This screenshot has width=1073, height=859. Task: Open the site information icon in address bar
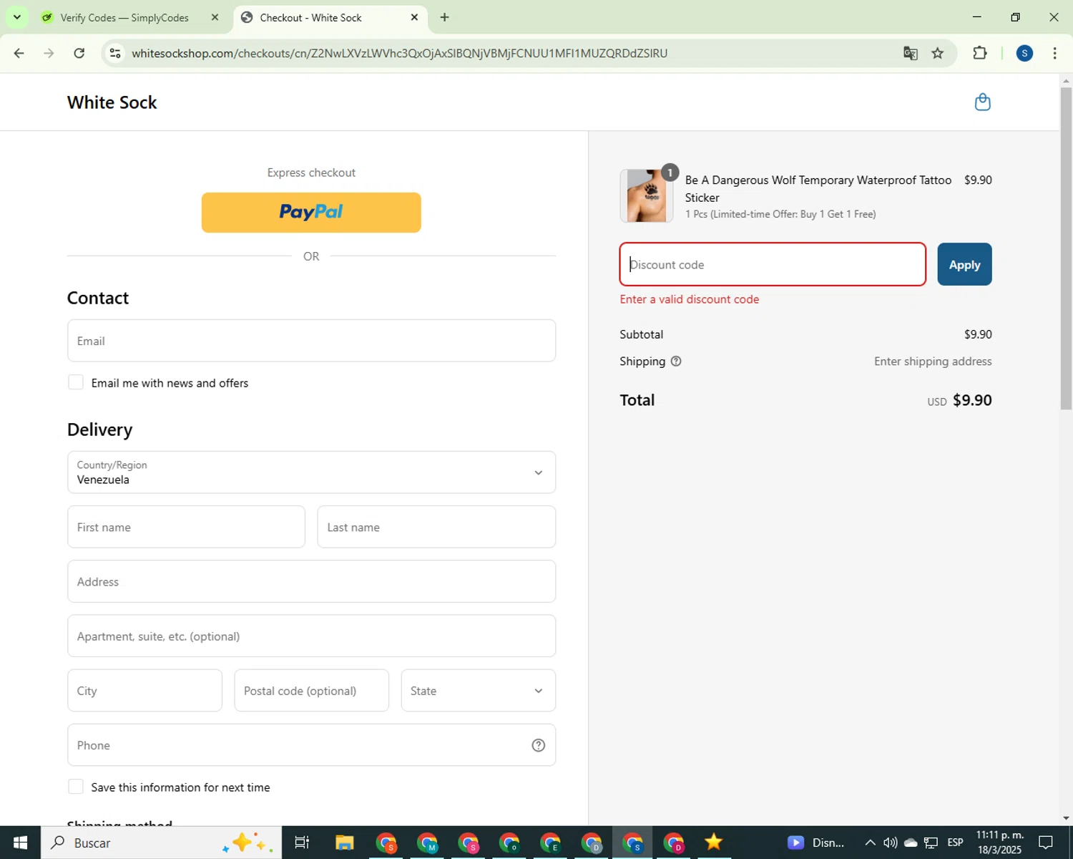coord(115,53)
